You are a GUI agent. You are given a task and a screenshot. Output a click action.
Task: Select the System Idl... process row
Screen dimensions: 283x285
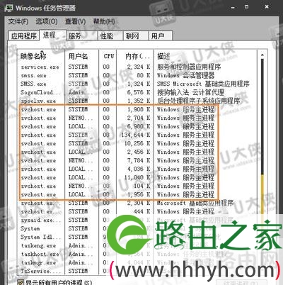click(137, 237)
